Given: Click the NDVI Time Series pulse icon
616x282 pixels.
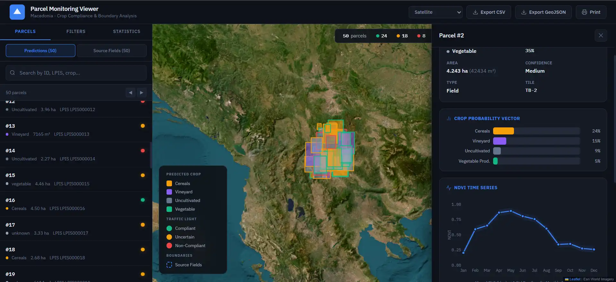Looking at the screenshot, I should [x=449, y=188].
